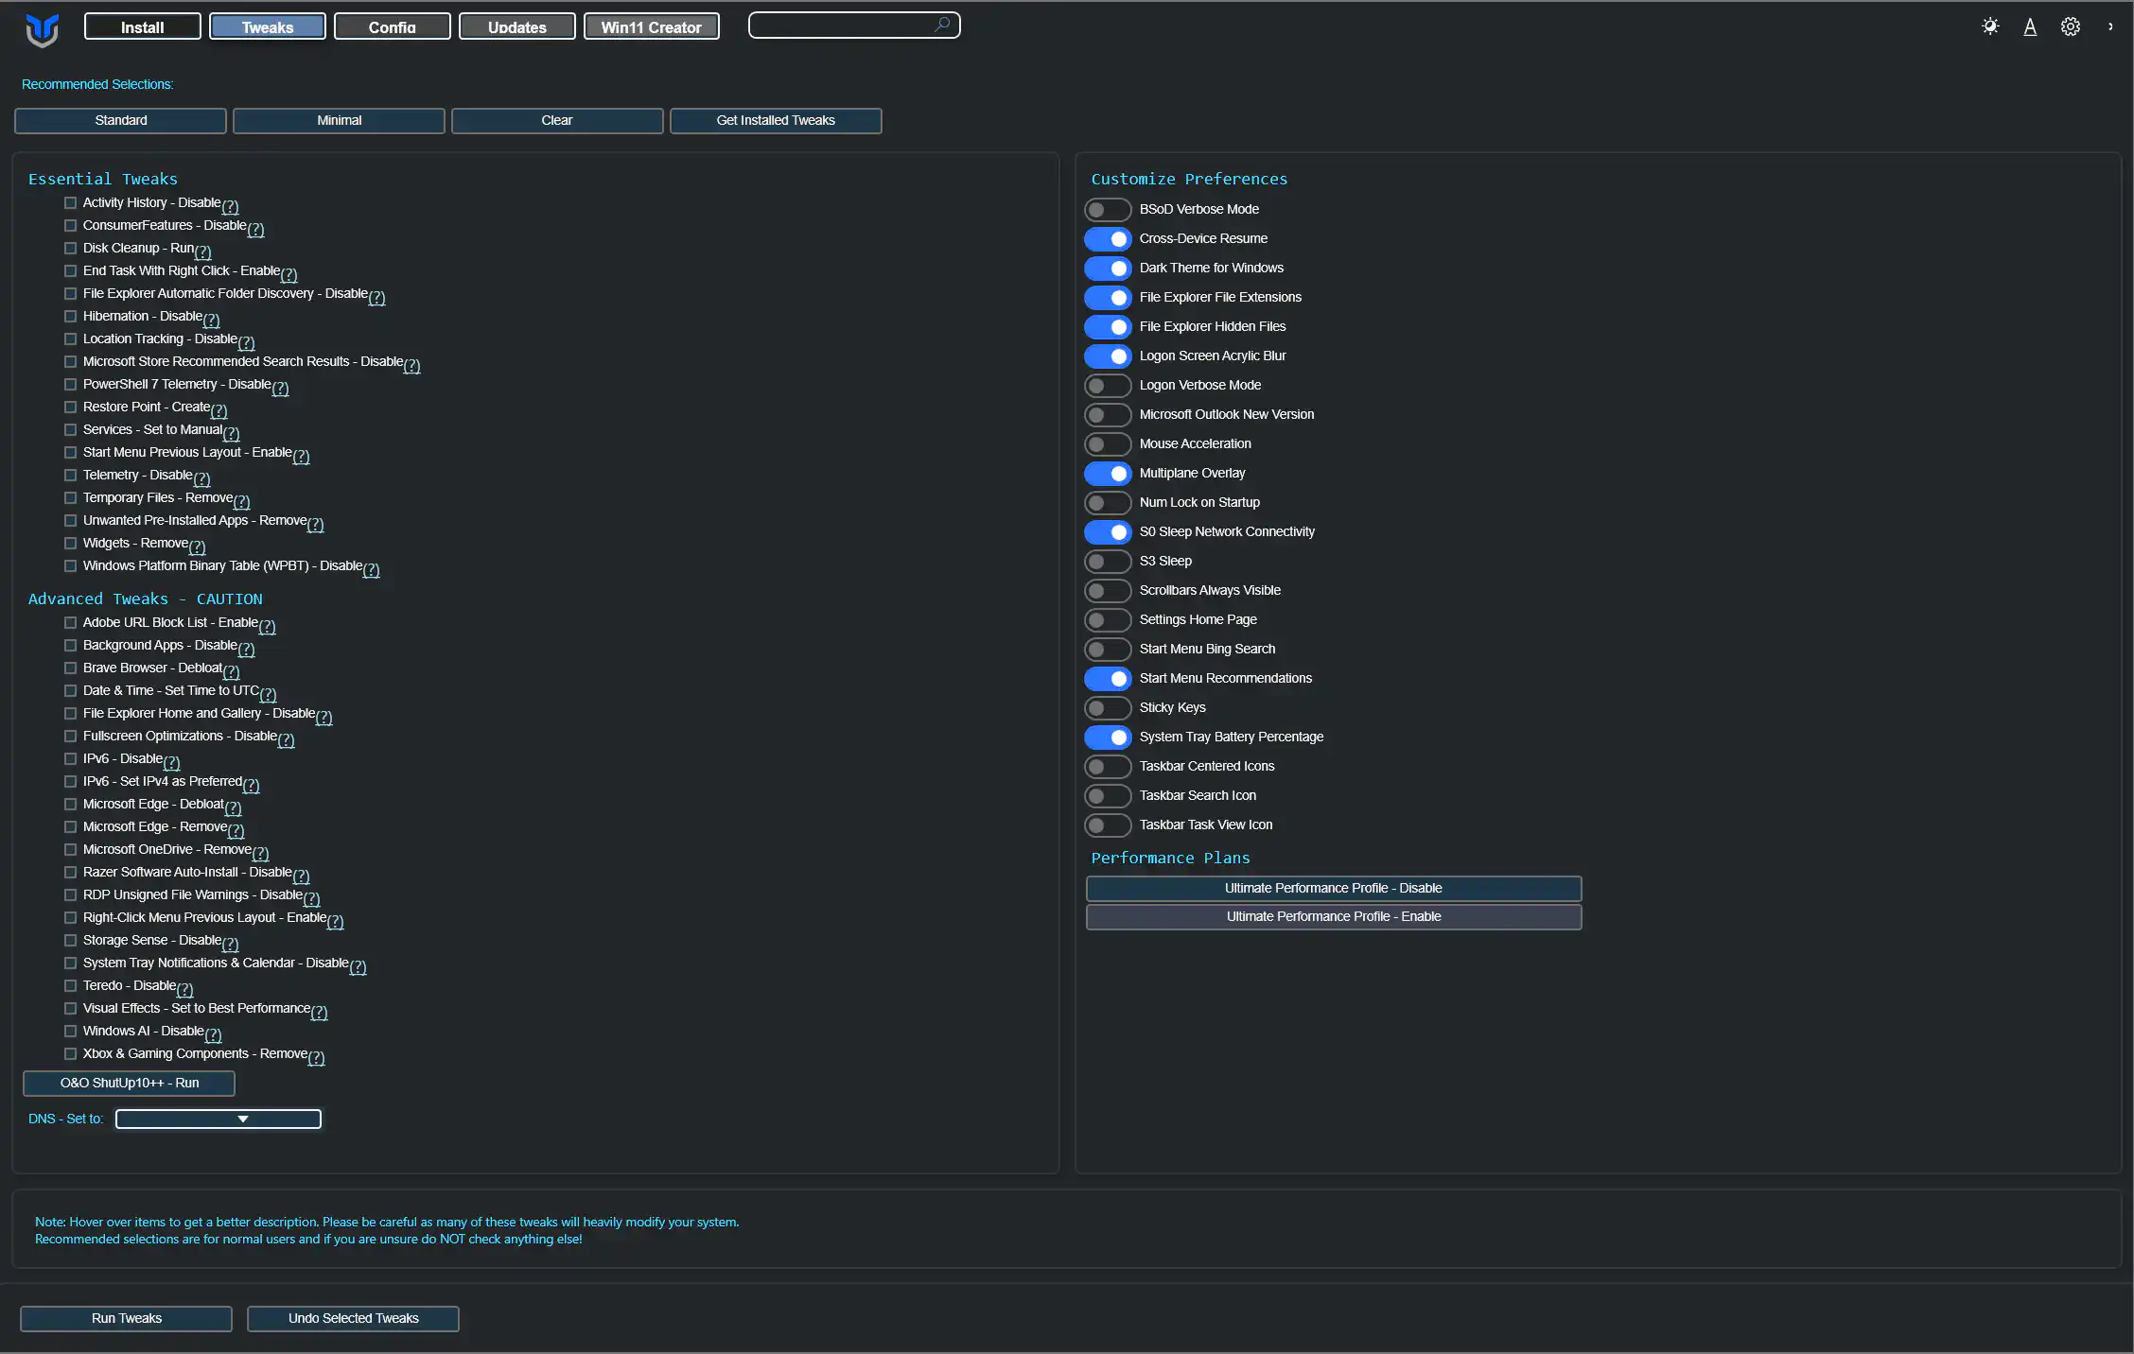Open the font scaling A icon
The image size is (2134, 1354).
(x=2030, y=26)
